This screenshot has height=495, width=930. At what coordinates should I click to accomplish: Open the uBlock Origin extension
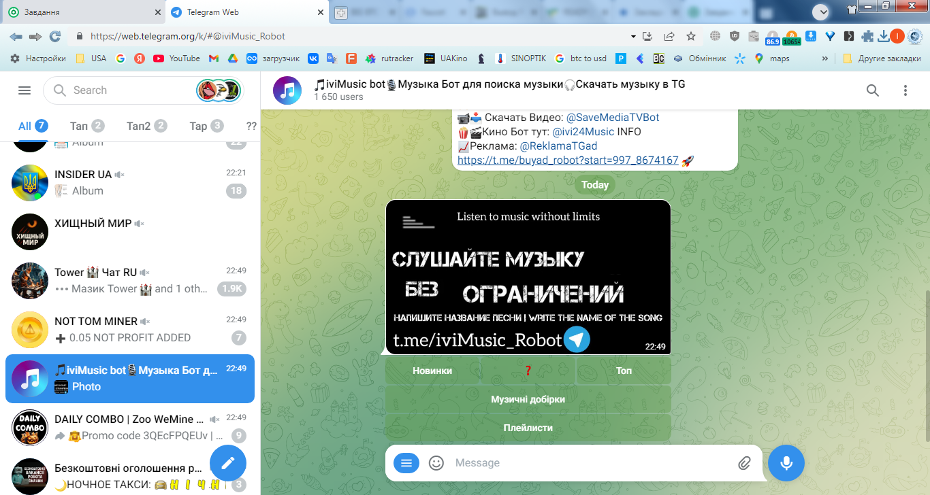(x=735, y=36)
